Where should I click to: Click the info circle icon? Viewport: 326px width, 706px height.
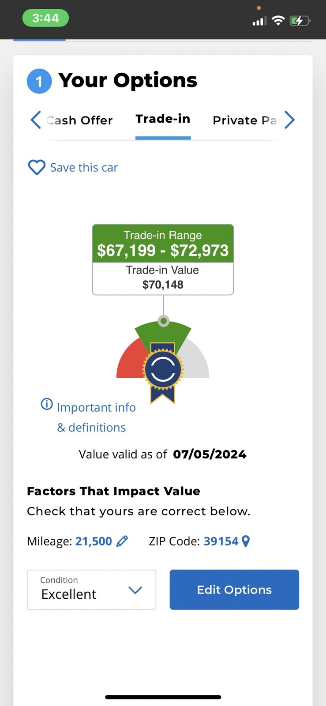(47, 404)
